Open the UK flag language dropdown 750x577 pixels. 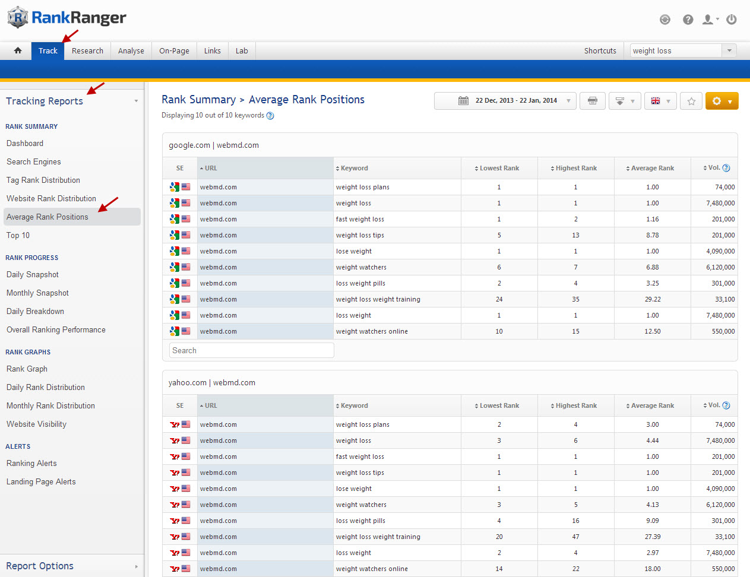pyautogui.click(x=660, y=101)
